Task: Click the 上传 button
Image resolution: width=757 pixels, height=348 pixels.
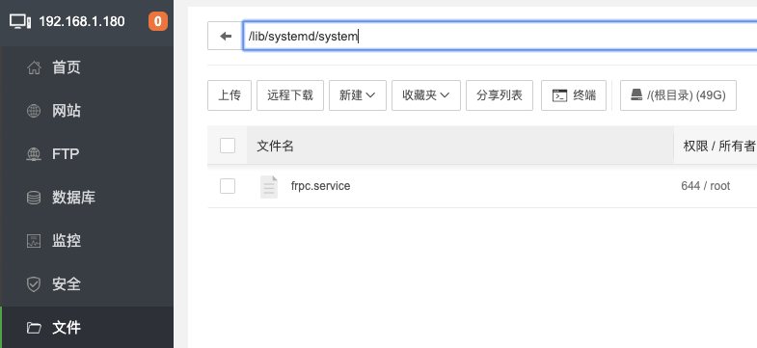Action: pyautogui.click(x=230, y=95)
